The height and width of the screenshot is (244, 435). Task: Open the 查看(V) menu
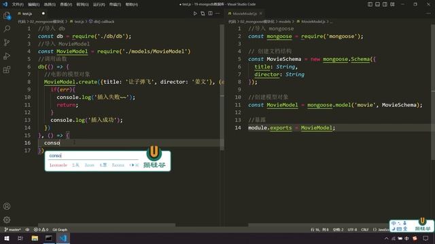(66, 5)
